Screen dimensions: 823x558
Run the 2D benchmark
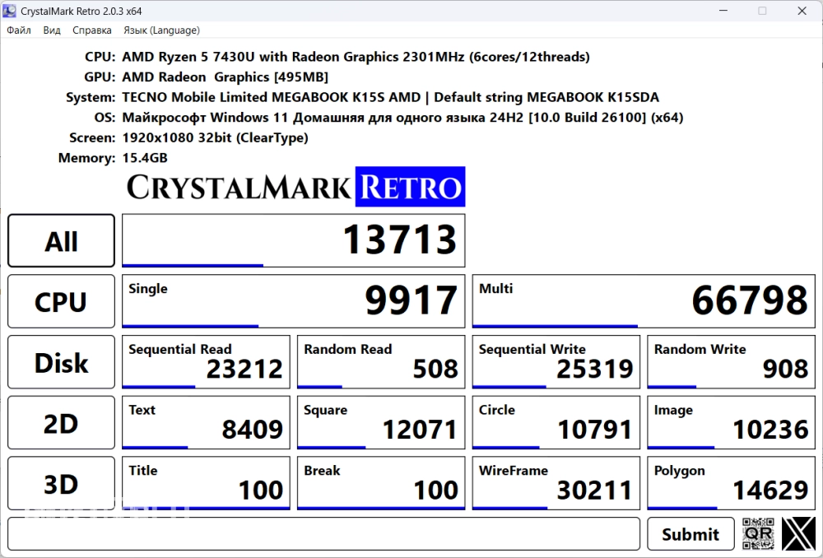tap(62, 423)
